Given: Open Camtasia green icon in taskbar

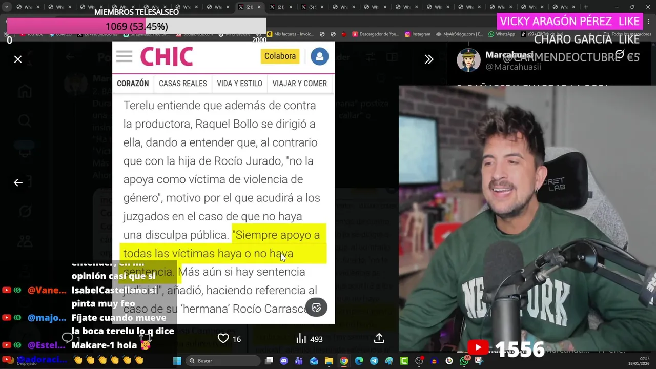Looking at the screenshot, I should [x=404, y=361].
